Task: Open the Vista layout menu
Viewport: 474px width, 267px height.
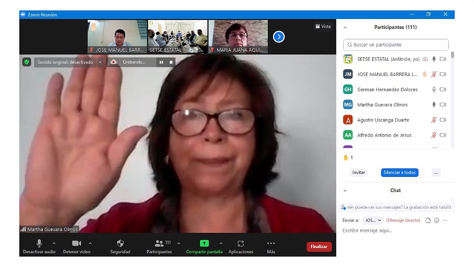Action: pos(323,27)
